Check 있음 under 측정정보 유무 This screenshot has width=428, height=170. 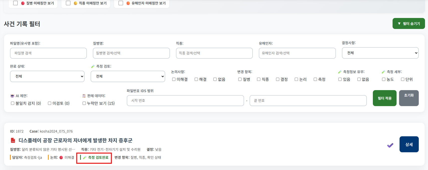(340, 79)
